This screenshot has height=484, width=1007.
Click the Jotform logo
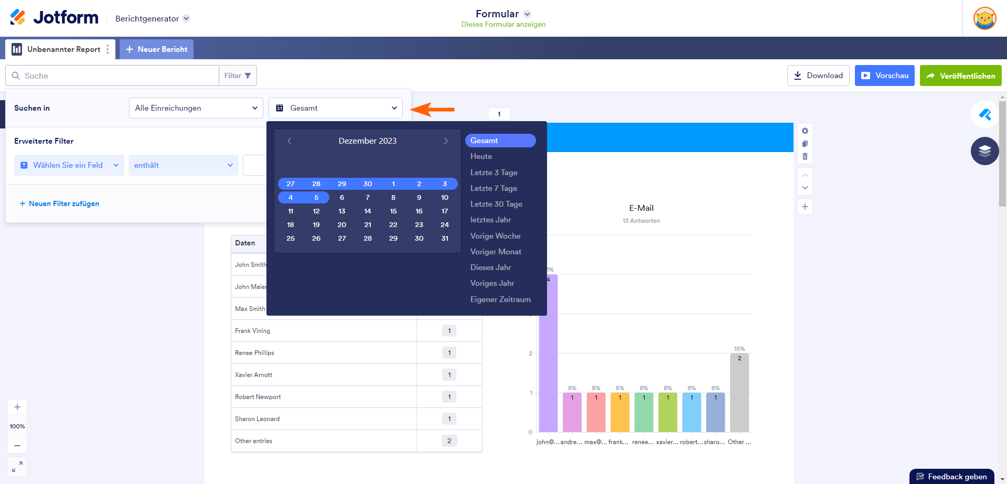[54, 18]
